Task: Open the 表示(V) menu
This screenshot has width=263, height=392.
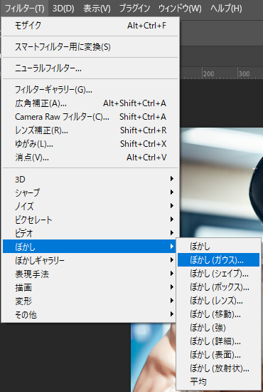Action: click(x=97, y=9)
